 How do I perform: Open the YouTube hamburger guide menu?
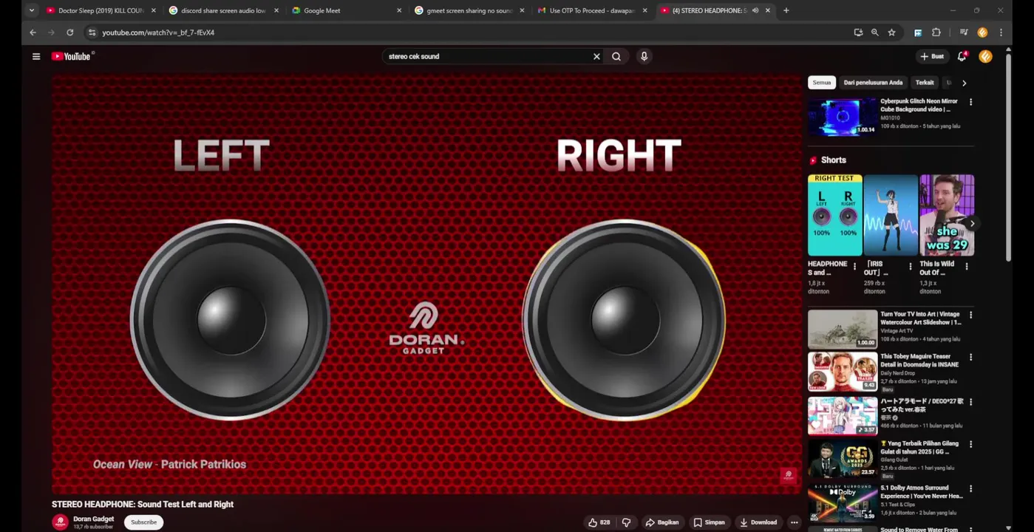(x=35, y=56)
